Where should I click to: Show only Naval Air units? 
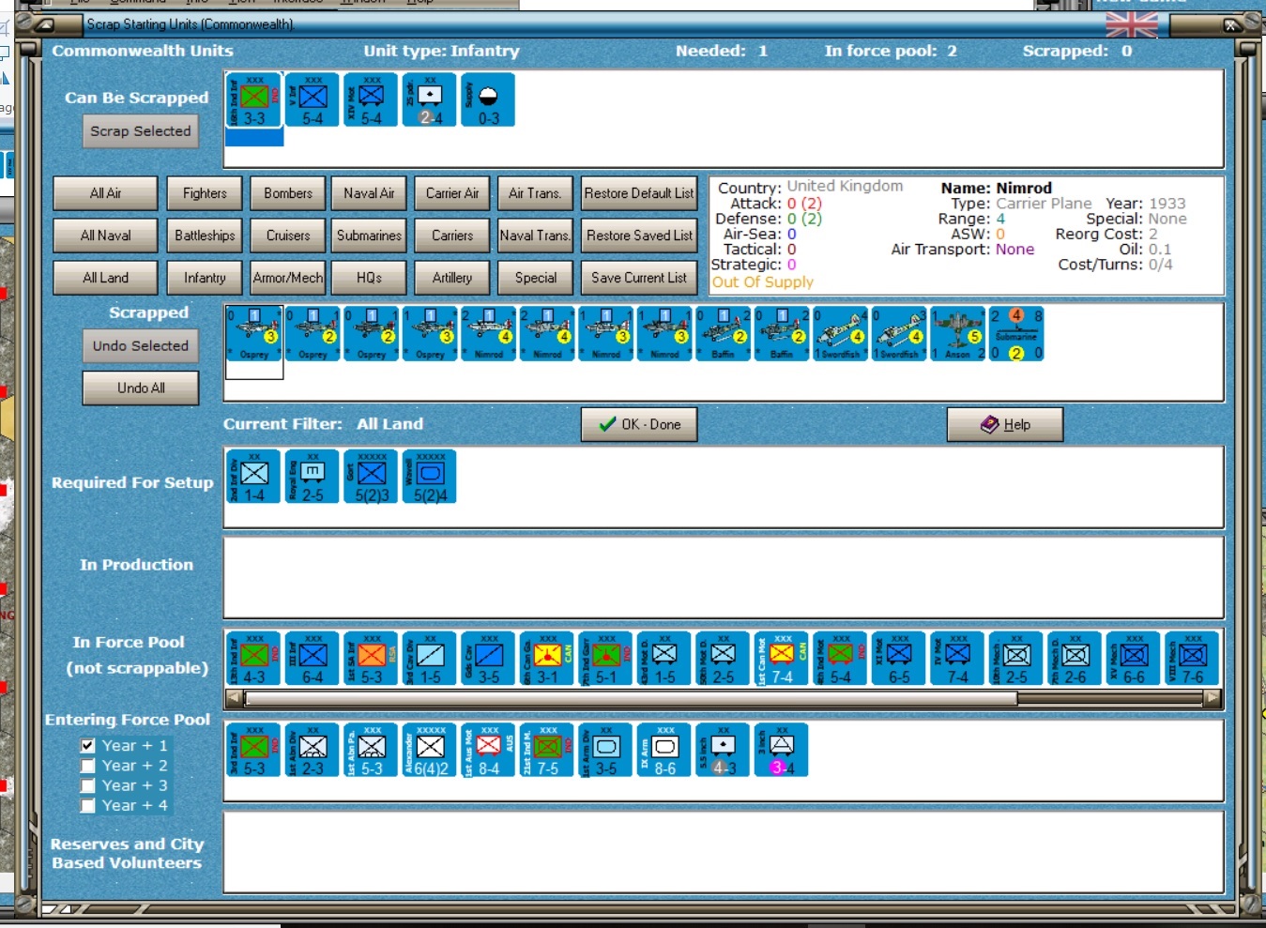(369, 193)
